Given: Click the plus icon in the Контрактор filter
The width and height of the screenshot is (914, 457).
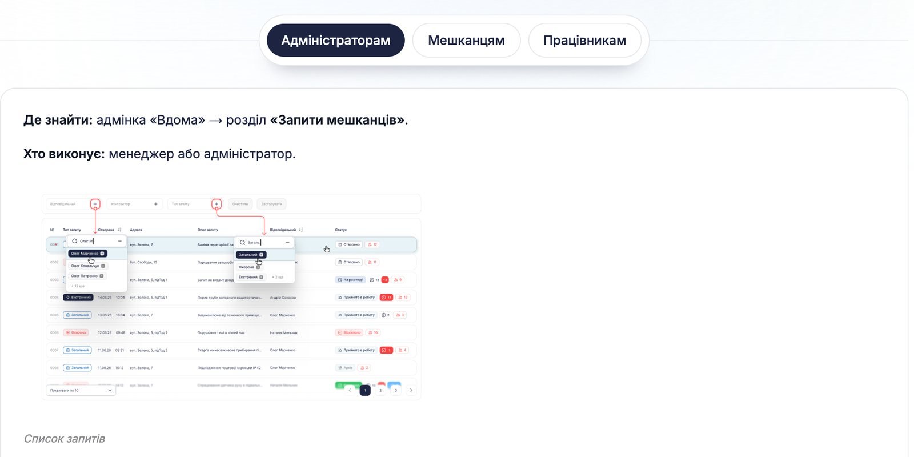Looking at the screenshot, I should pos(156,204).
